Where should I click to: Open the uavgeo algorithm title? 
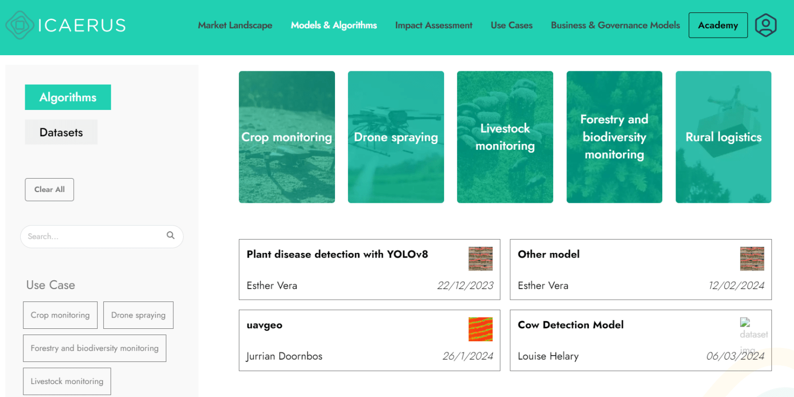(x=265, y=325)
